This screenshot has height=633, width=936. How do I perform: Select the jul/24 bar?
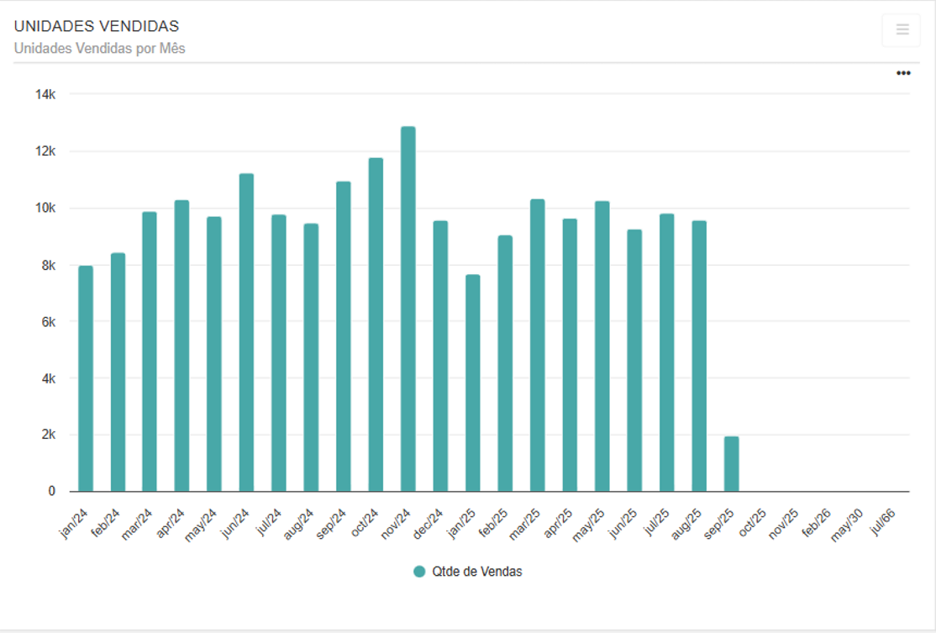pyautogui.click(x=279, y=353)
